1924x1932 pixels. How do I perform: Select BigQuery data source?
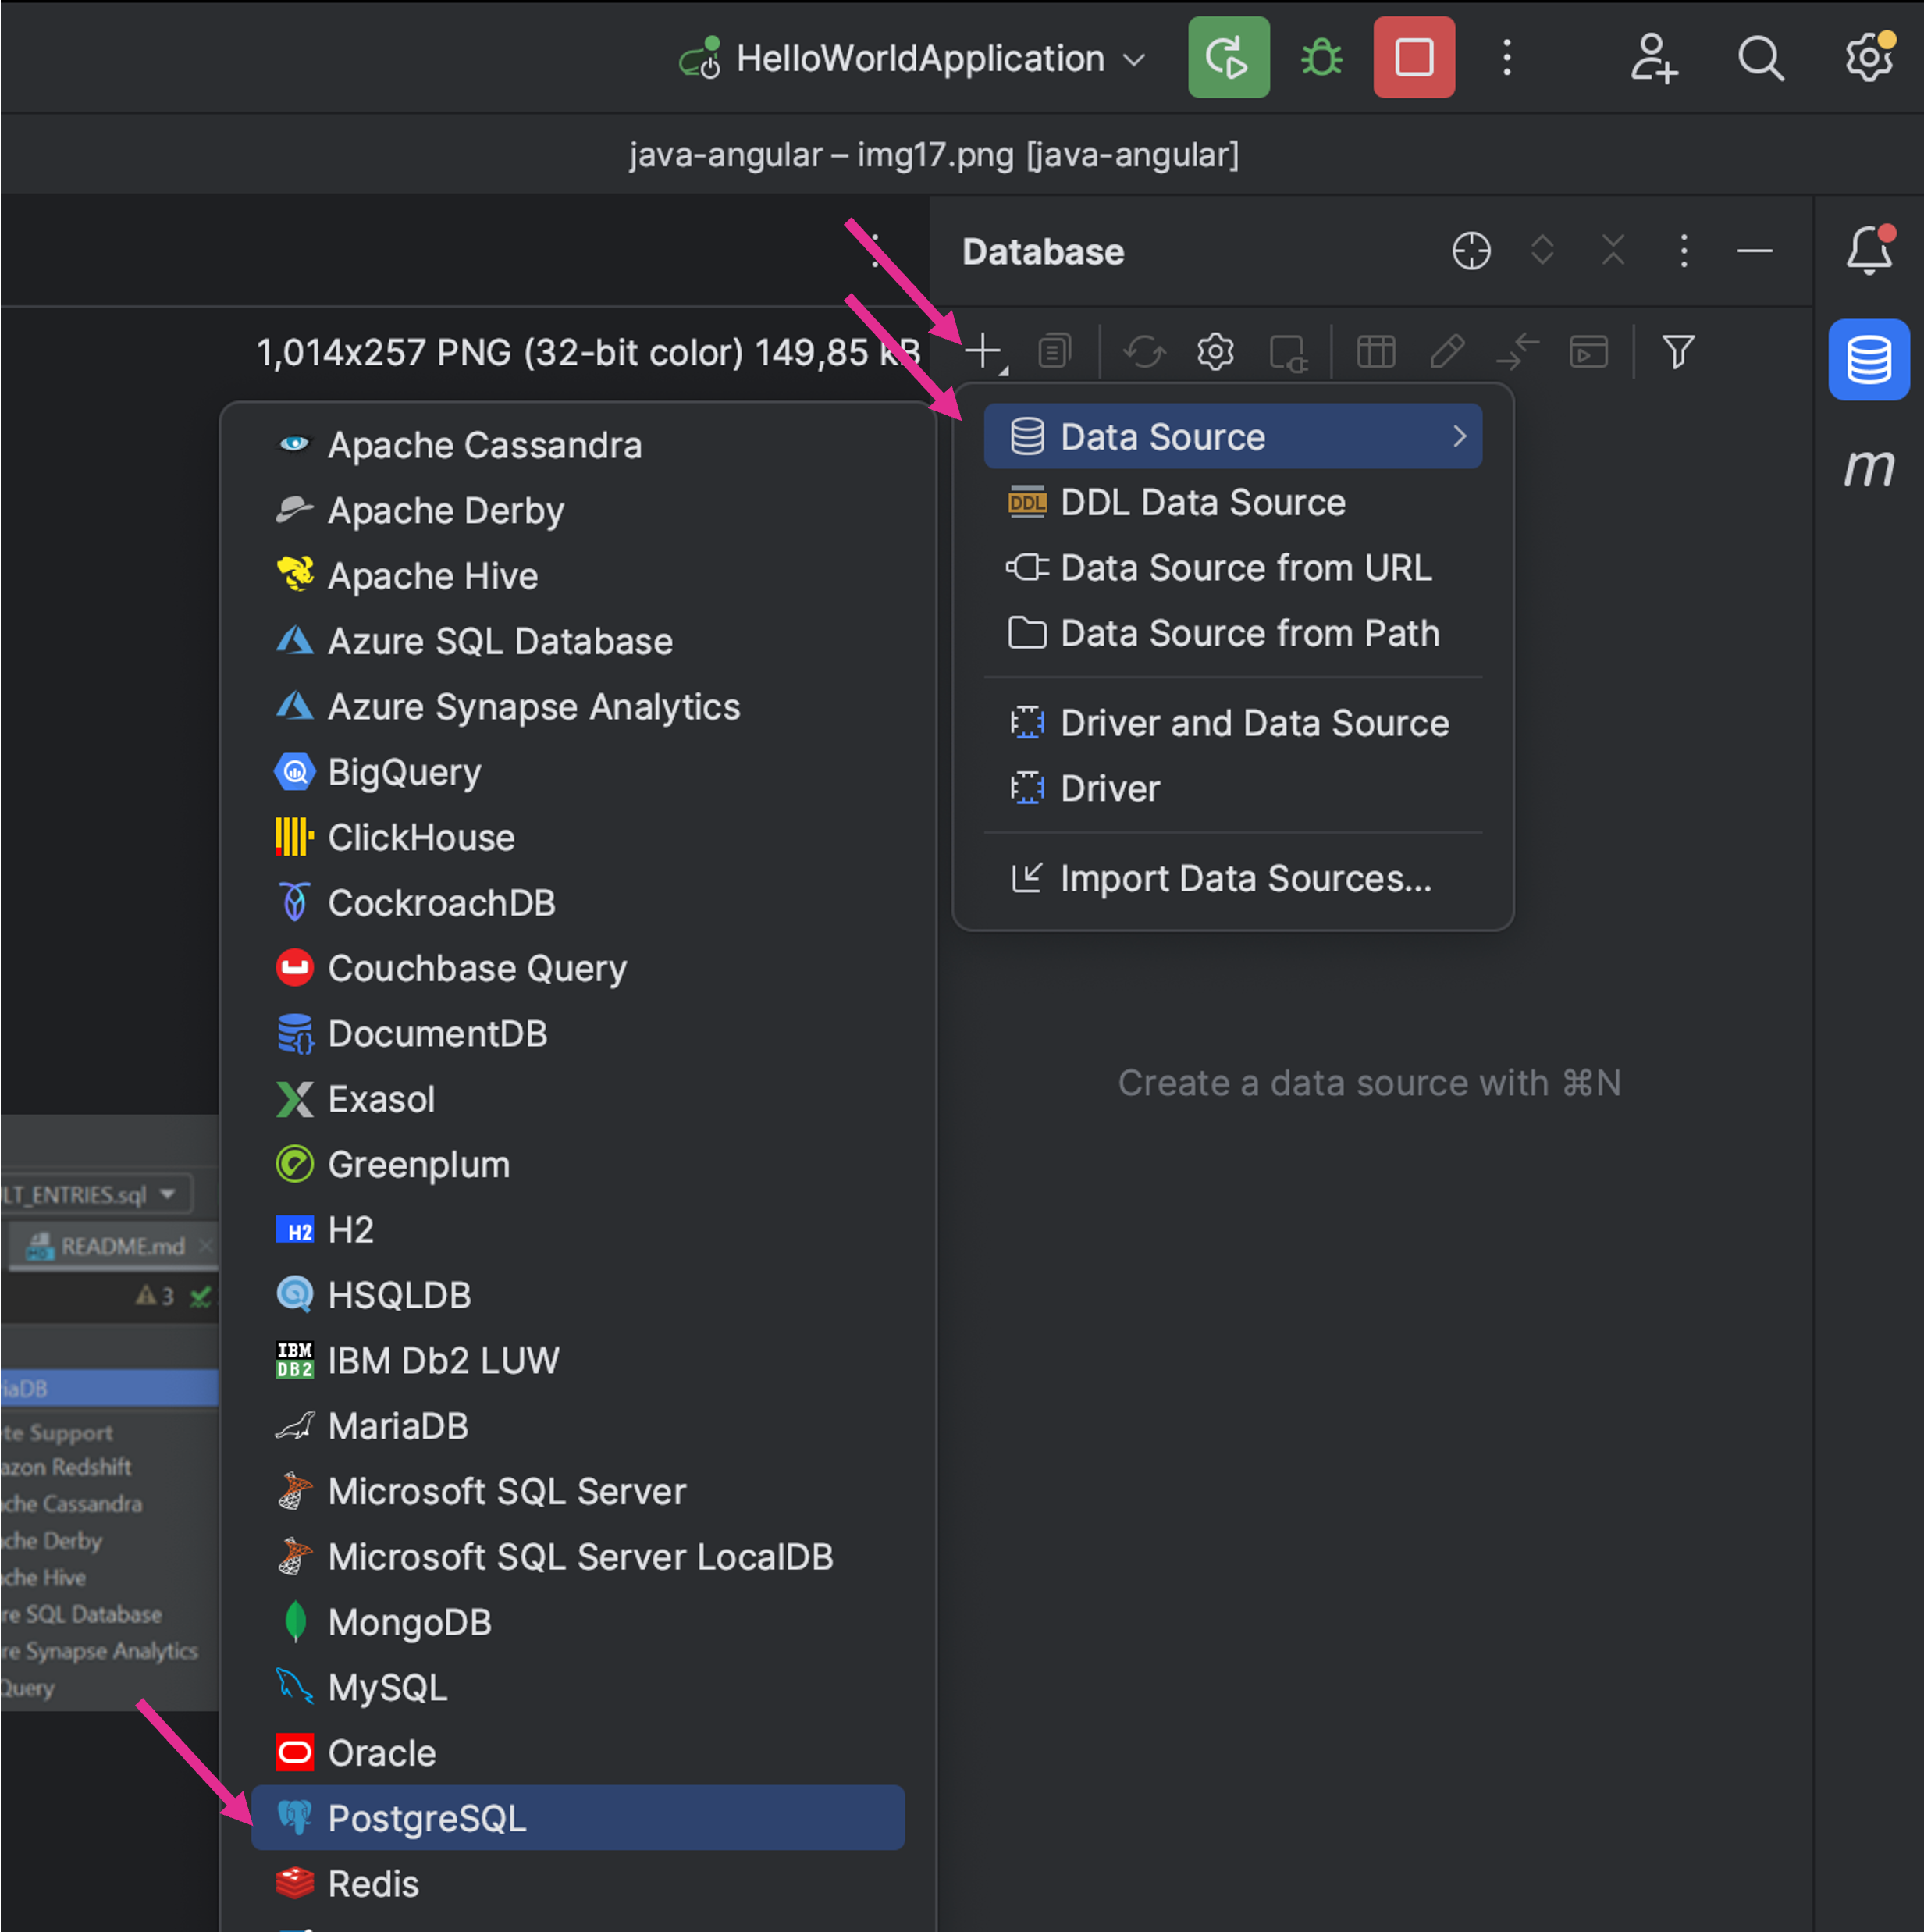(x=578, y=772)
